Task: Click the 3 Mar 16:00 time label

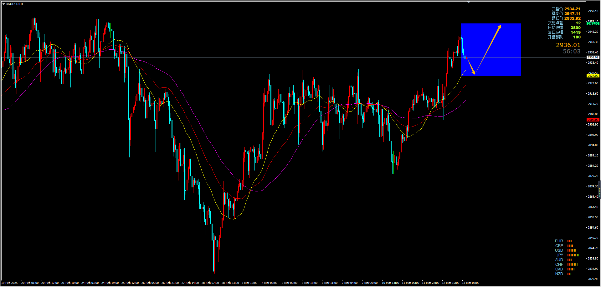Action: click(x=249, y=283)
